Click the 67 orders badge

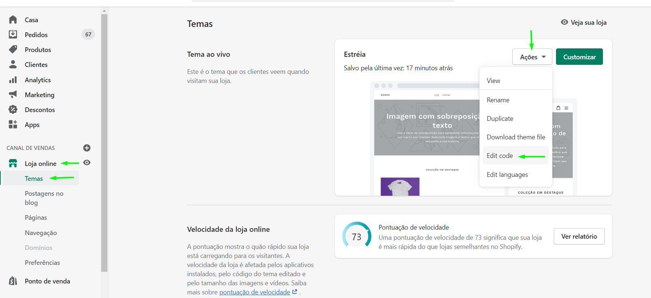(x=88, y=35)
